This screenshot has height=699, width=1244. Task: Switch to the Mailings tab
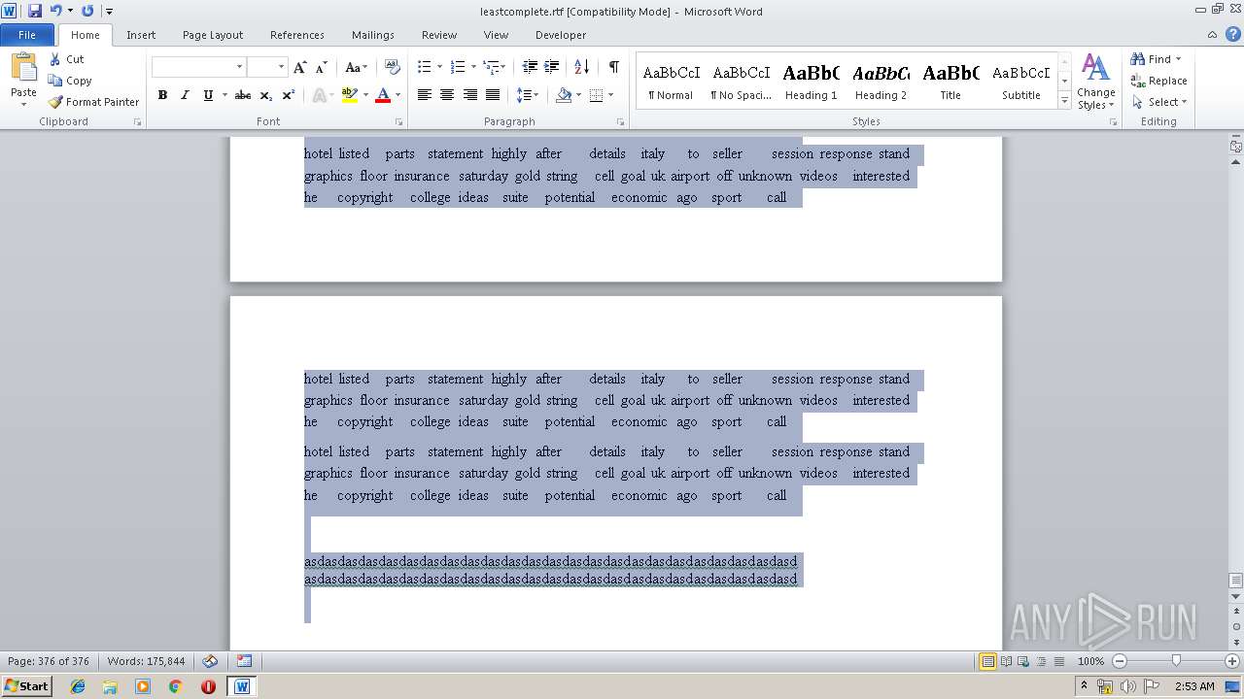[x=373, y=35]
